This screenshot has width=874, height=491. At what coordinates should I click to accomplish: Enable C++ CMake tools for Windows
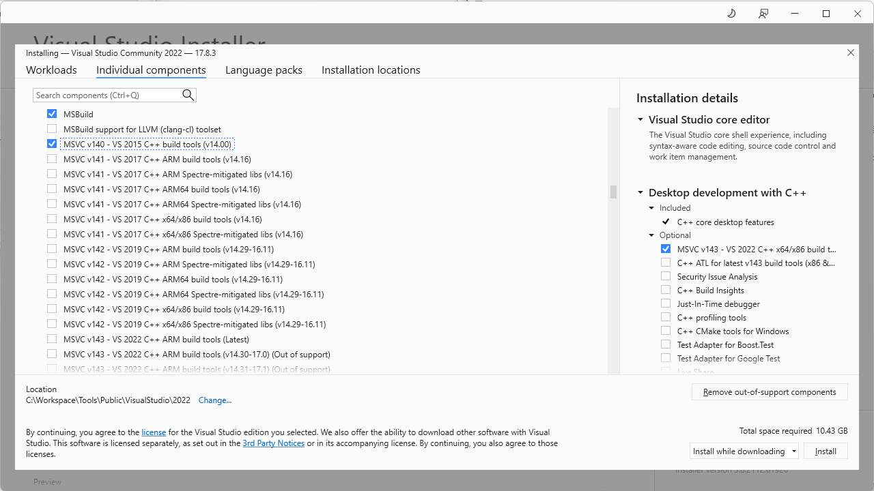(666, 331)
